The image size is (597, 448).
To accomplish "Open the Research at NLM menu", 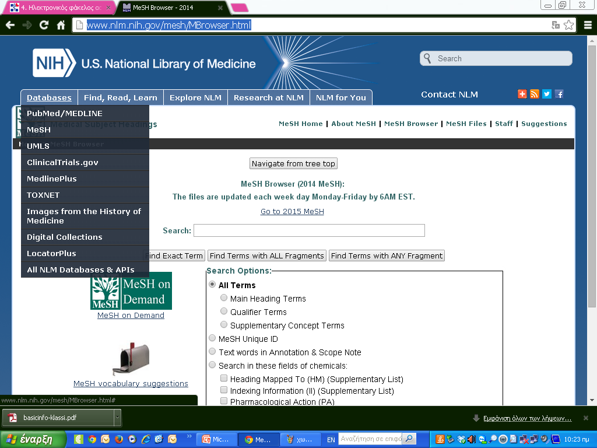I will click(x=268, y=97).
